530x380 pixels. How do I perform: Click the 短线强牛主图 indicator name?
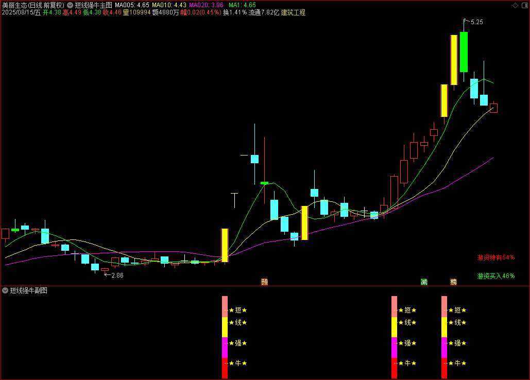pos(94,5)
